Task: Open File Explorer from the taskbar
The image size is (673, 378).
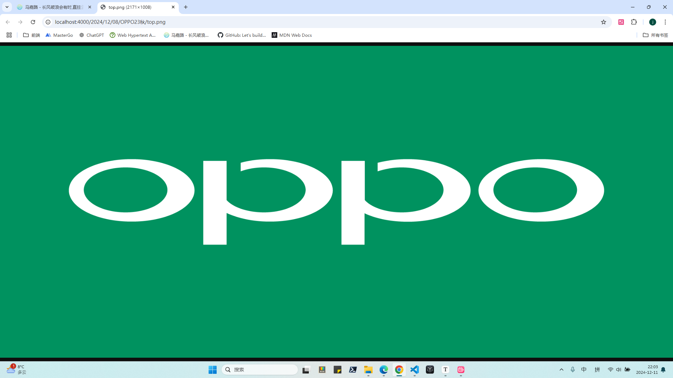Action: [368, 370]
